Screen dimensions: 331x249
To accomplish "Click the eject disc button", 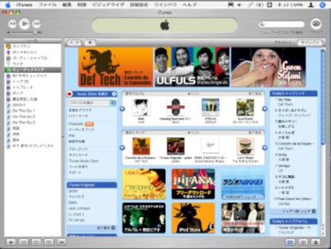I will pos(316,242).
